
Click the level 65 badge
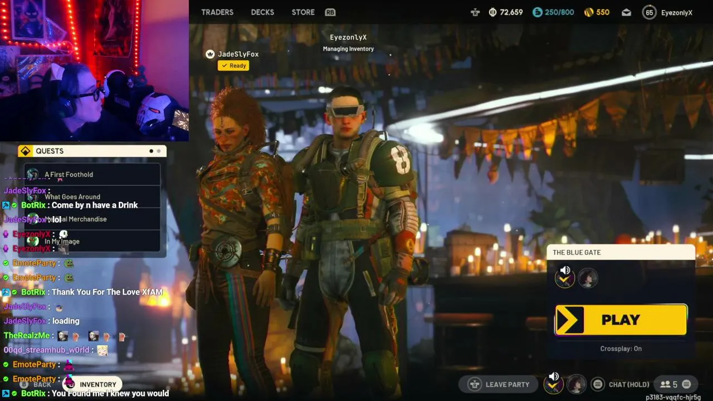649,12
